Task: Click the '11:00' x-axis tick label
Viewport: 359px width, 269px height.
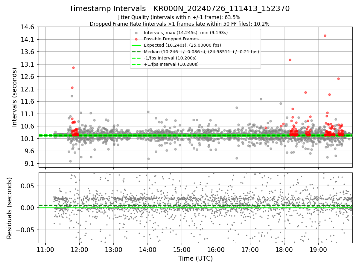Action: pos(45,249)
